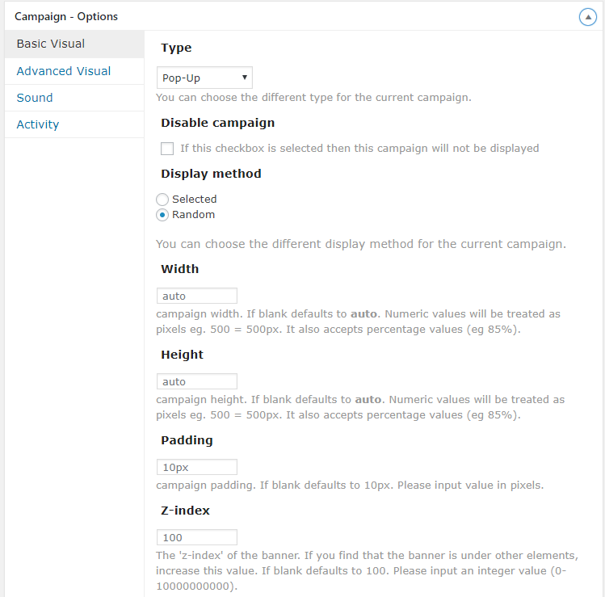The height and width of the screenshot is (597, 605).
Task: Focus the Height input field
Action: (196, 381)
